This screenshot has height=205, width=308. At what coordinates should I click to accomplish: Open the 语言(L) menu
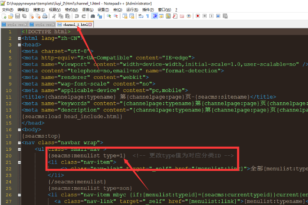click(87, 10)
